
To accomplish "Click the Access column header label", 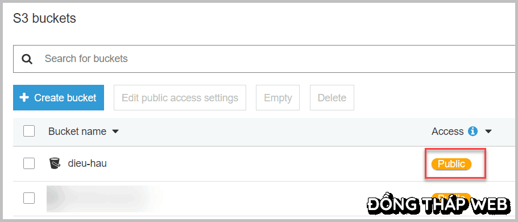I will 447,131.
